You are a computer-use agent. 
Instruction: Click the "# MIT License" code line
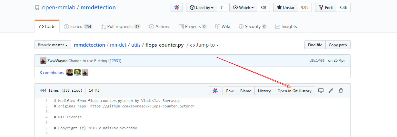(x=68, y=117)
